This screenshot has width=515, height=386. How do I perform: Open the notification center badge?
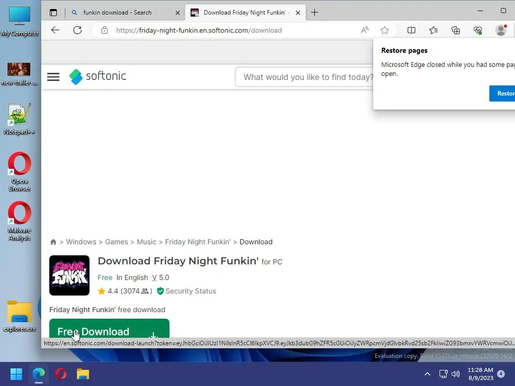(501, 374)
